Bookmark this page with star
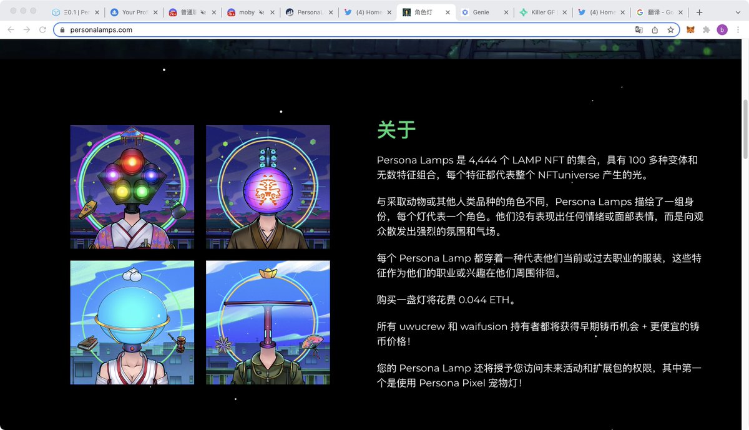Viewport: 749px width, 430px height. [x=671, y=29]
